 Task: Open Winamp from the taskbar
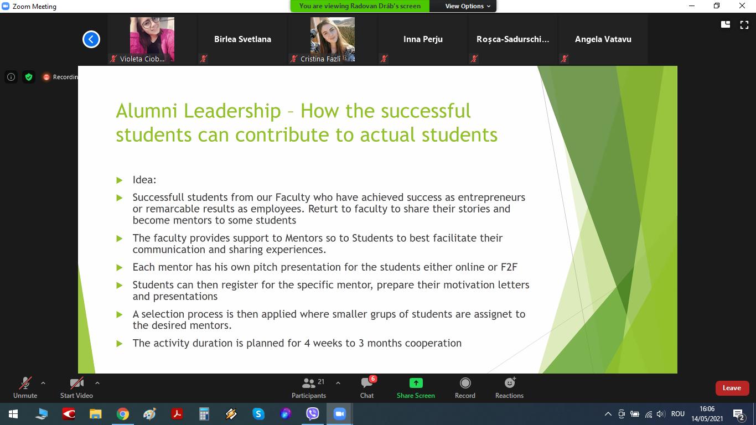pyautogui.click(x=231, y=414)
